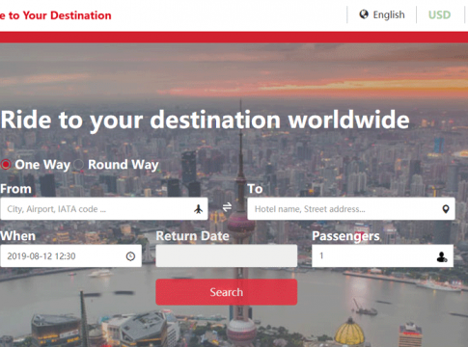The height and width of the screenshot is (347, 468).
Task: Click the red Search button
Action: (227, 292)
